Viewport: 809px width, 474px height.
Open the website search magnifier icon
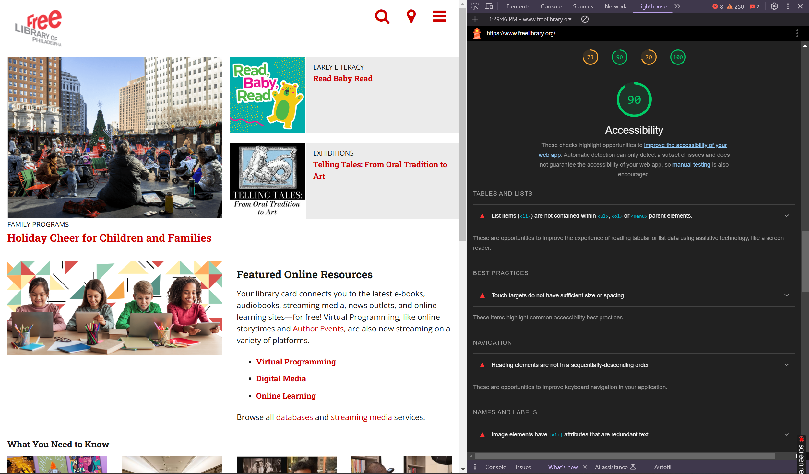pyautogui.click(x=382, y=17)
